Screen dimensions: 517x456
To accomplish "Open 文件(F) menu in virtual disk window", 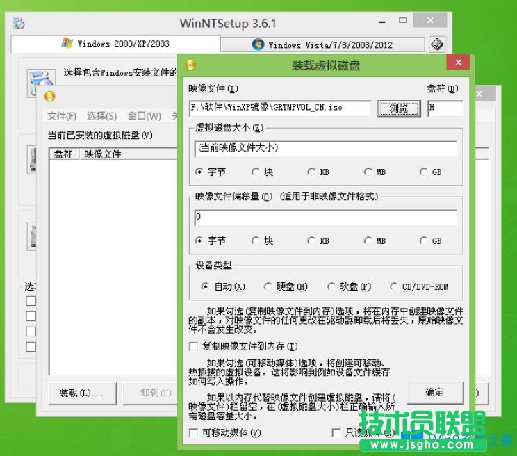I will (62, 116).
